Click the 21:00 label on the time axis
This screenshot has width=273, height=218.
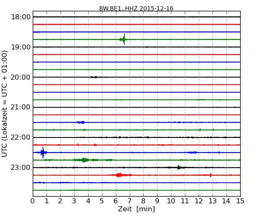click(x=21, y=107)
